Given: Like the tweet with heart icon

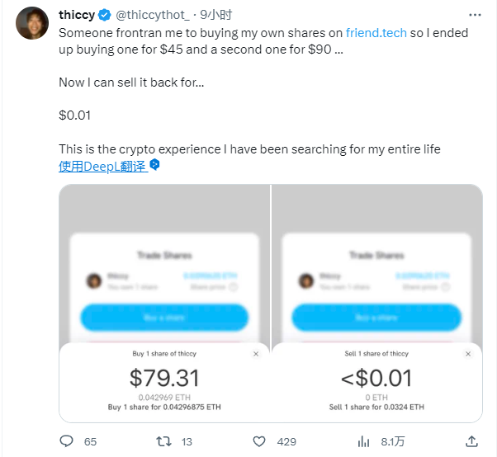Looking at the screenshot, I should coord(259,441).
